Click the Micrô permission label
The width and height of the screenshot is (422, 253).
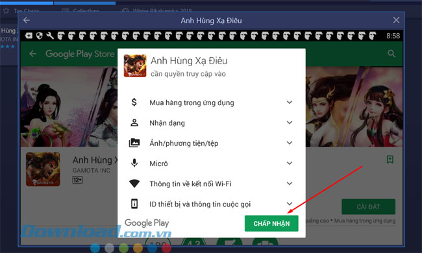pos(158,163)
